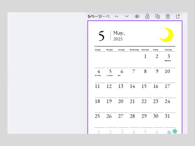Select the large "5" month number

tap(101, 36)
